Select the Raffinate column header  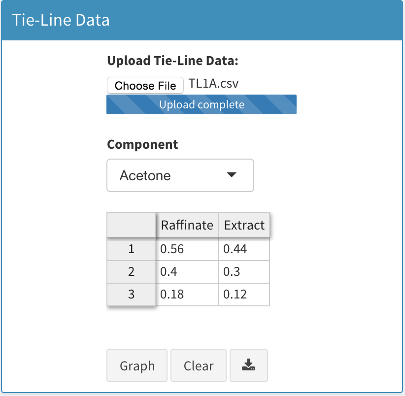pos(187,226)
